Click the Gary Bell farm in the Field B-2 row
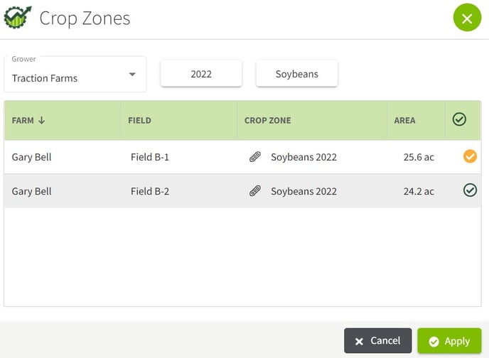This screenshot has width=489, height=358. (31, 191)
